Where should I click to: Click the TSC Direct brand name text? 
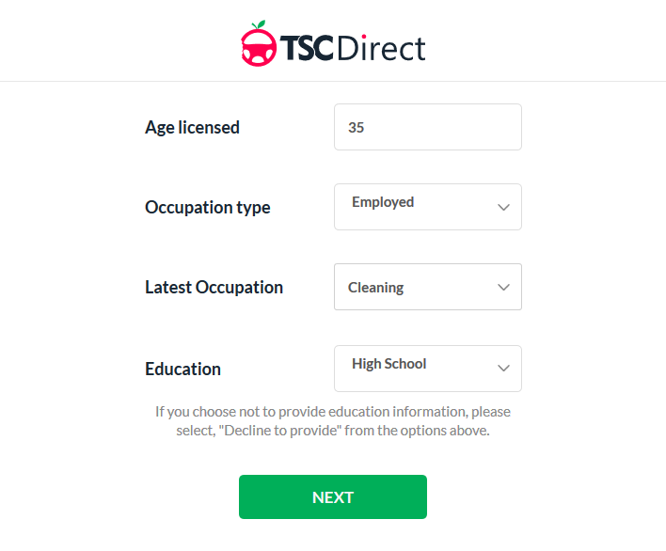(353, 48)
